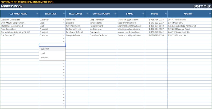Image resolution: width=212 pixels, height=109 pixels.
Task: Select the Customer Event lead source cell
Action: point(77,29)
